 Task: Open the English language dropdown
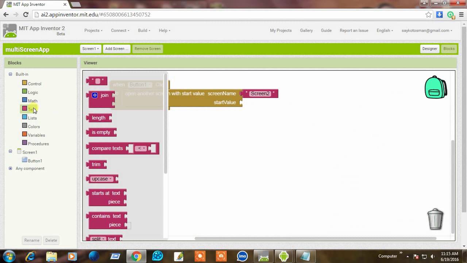(385, 30)
